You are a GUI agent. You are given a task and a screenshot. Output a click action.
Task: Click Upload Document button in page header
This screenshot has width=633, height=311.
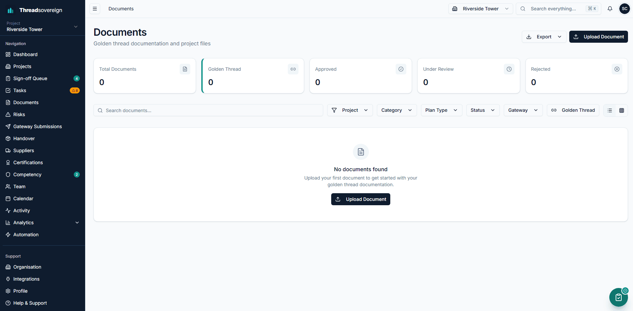pos(598,37)
